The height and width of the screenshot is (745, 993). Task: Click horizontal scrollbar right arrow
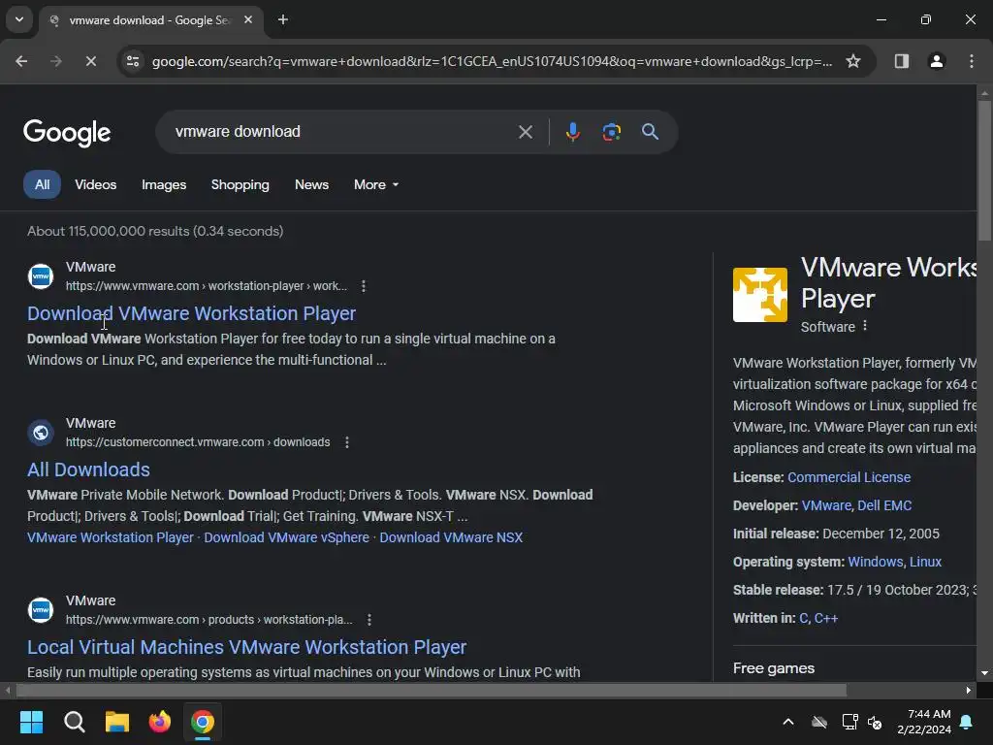(969, 690)
